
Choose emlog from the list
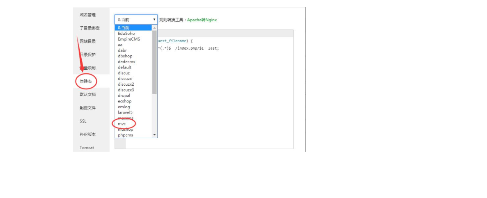(133, 107)
